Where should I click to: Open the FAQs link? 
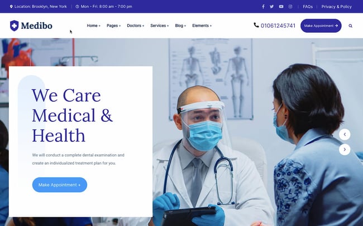(x=308, y=7)
